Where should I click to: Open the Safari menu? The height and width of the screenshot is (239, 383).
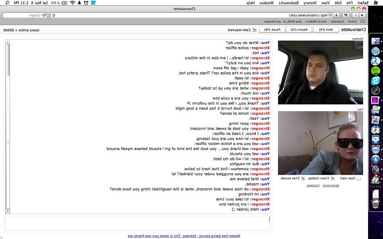pyautogui.click(x=363, y=3)
